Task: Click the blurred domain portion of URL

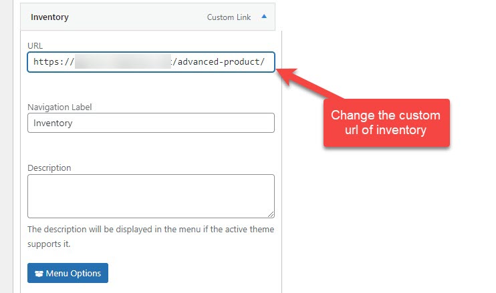Action: pos(123,61)
